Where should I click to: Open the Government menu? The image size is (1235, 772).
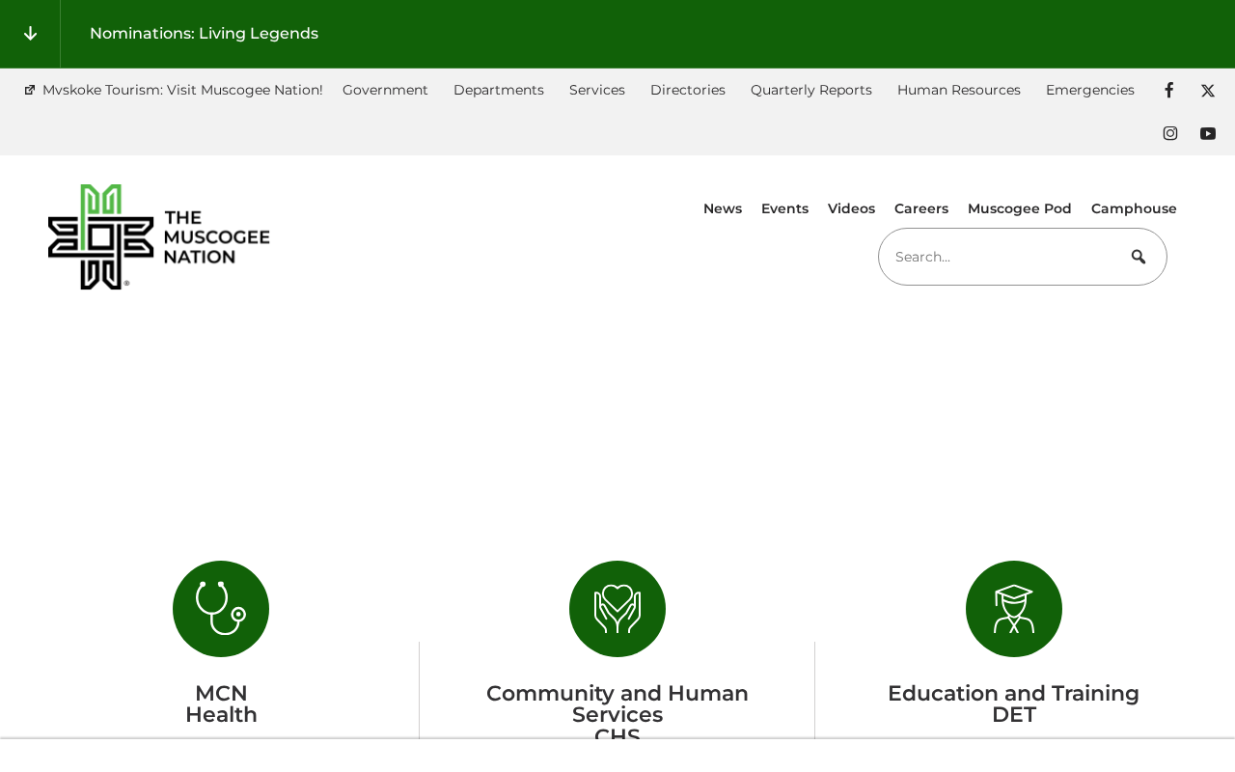pyautogui.click(x=385, y=90)
